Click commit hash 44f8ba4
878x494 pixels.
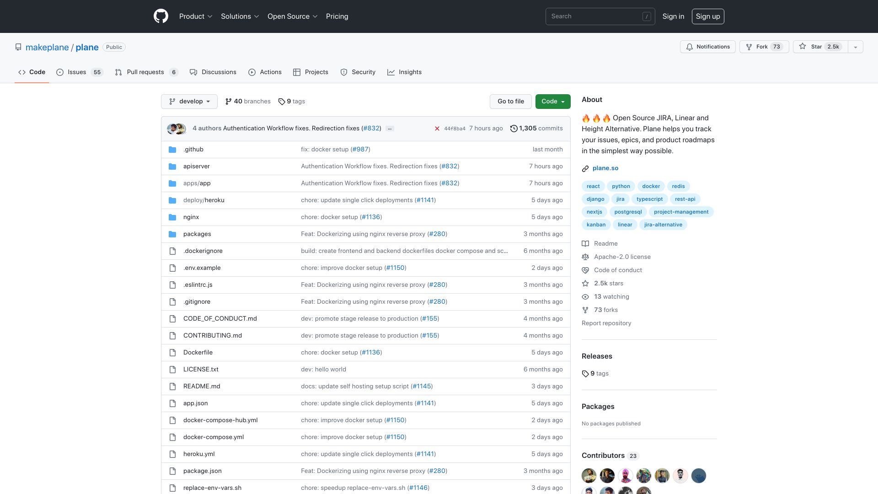(x=455, y=129)
